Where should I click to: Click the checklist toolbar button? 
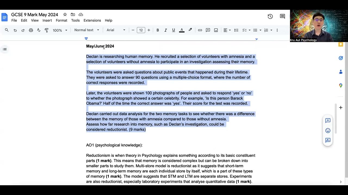point(244,30)
